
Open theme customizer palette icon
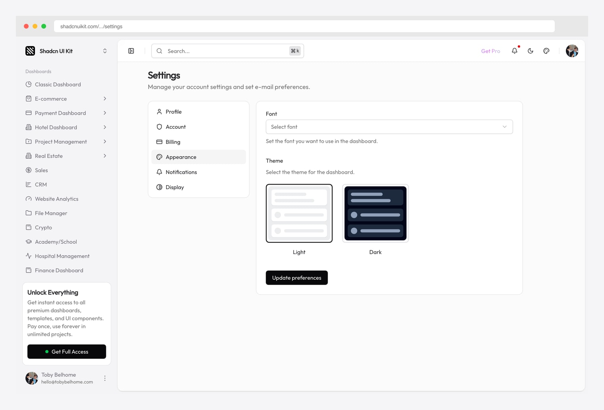(x=546, y=51)
